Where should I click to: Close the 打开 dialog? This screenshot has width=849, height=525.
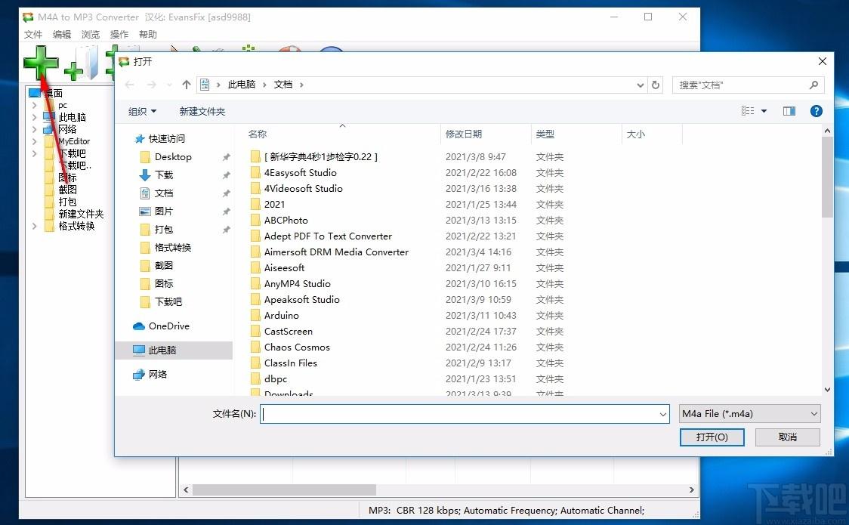822,62
